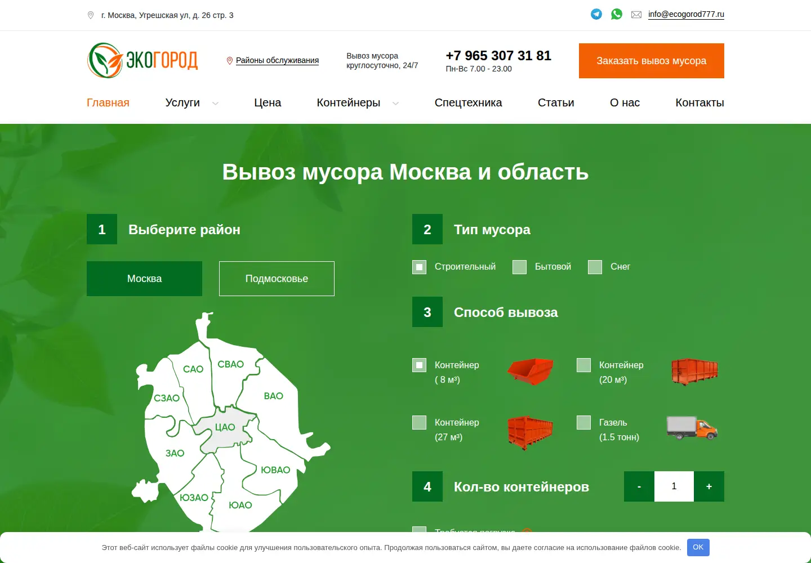This screenshot has height=563, width=811.
Task: Select the Подмосковье region button
Action: tap(277, 279)
